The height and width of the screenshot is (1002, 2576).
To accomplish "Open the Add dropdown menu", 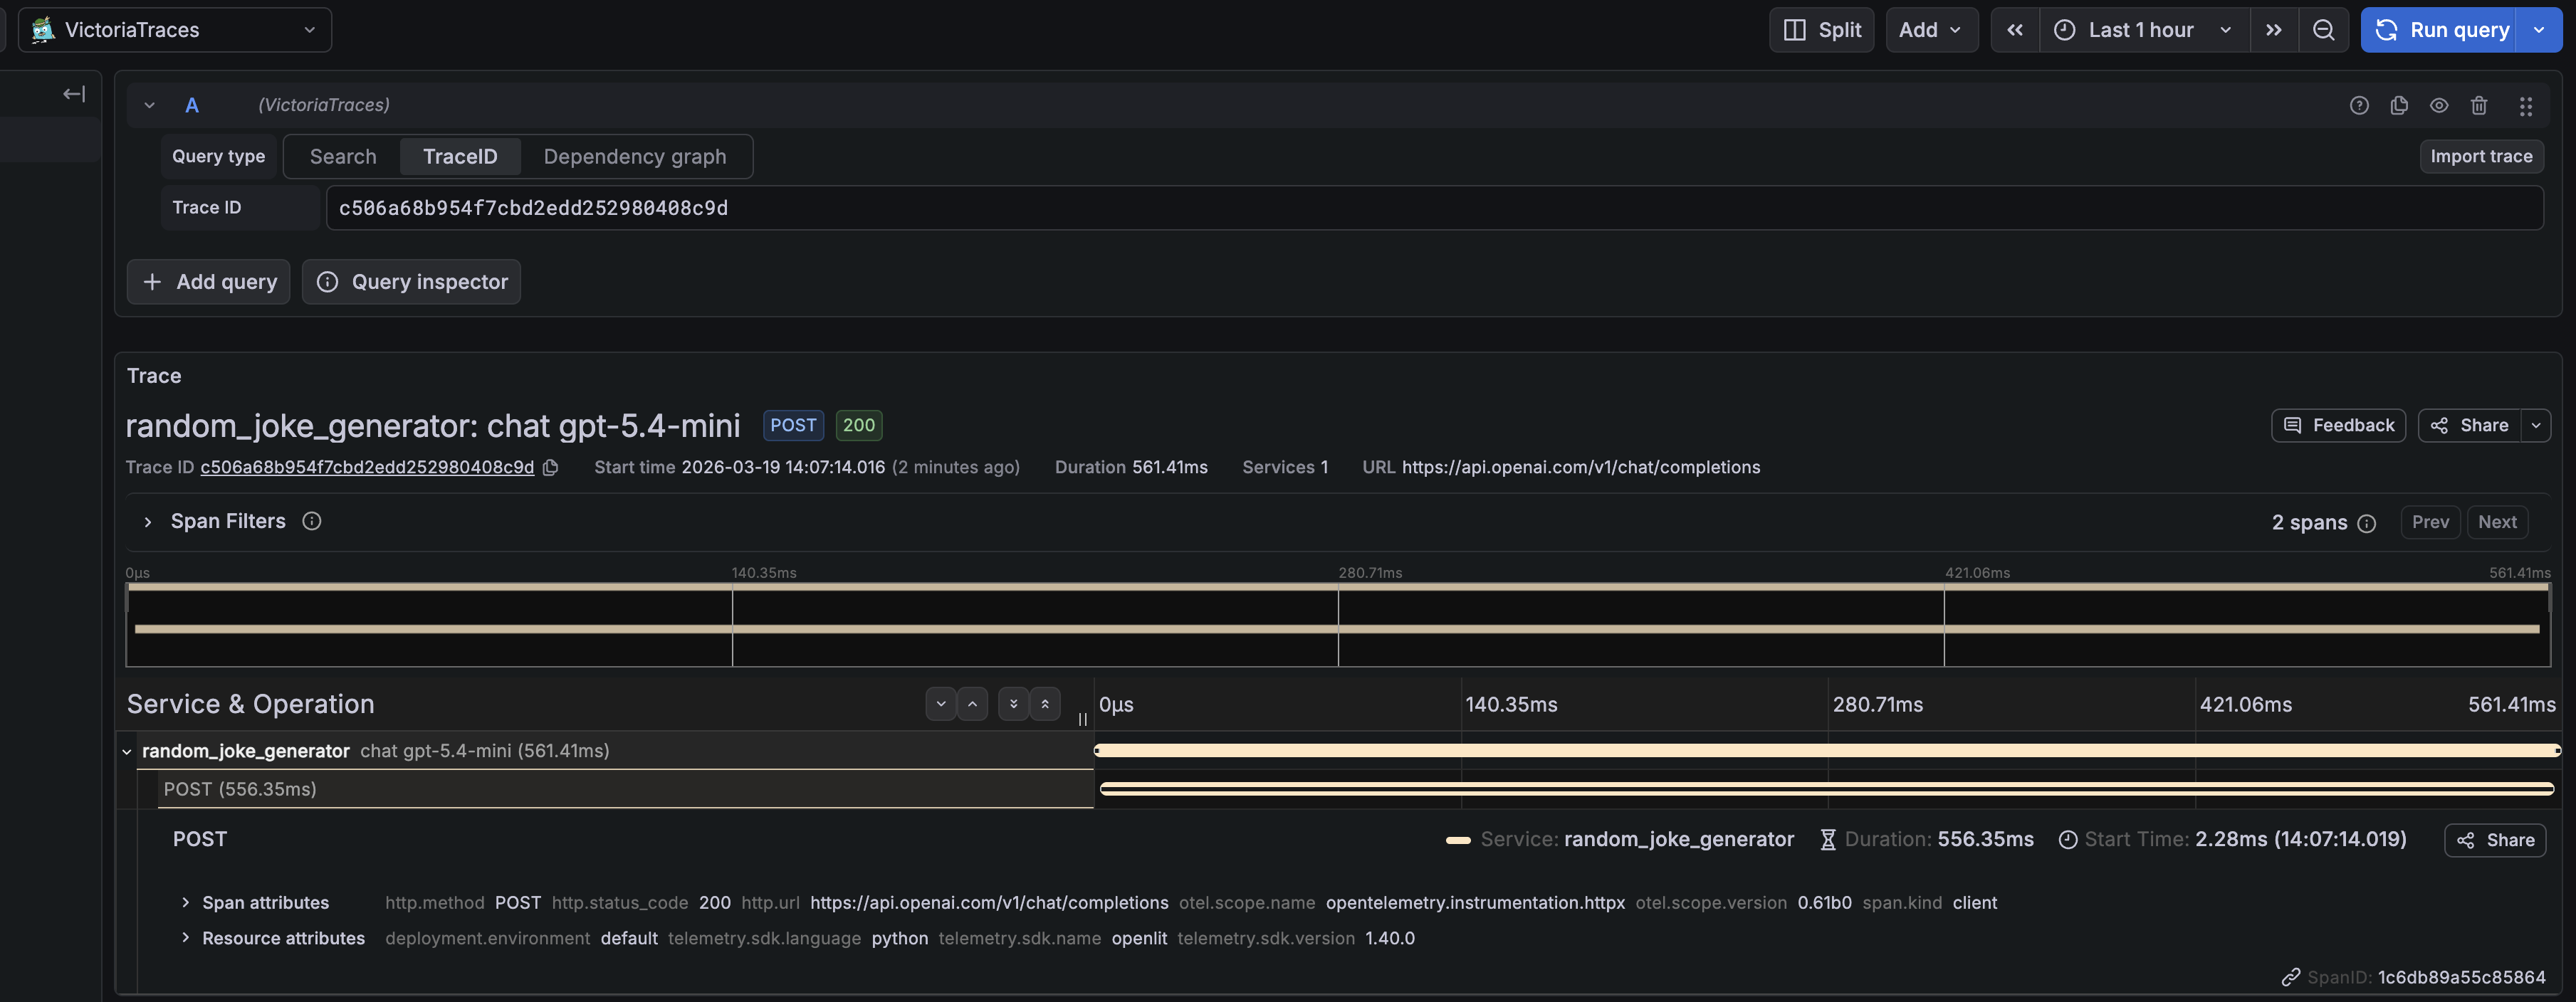I will click(1931, 30).
